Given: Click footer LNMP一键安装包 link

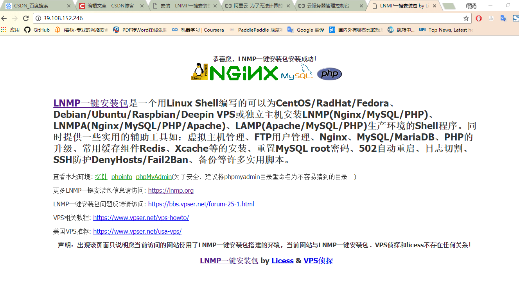Looking at the screenshot, I should (x=229, y=261).
